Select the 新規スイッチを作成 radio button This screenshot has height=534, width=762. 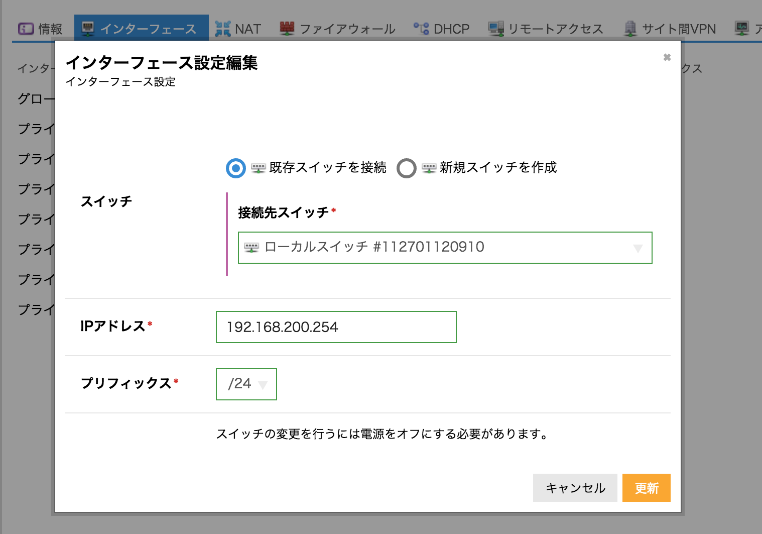[406, 168]
